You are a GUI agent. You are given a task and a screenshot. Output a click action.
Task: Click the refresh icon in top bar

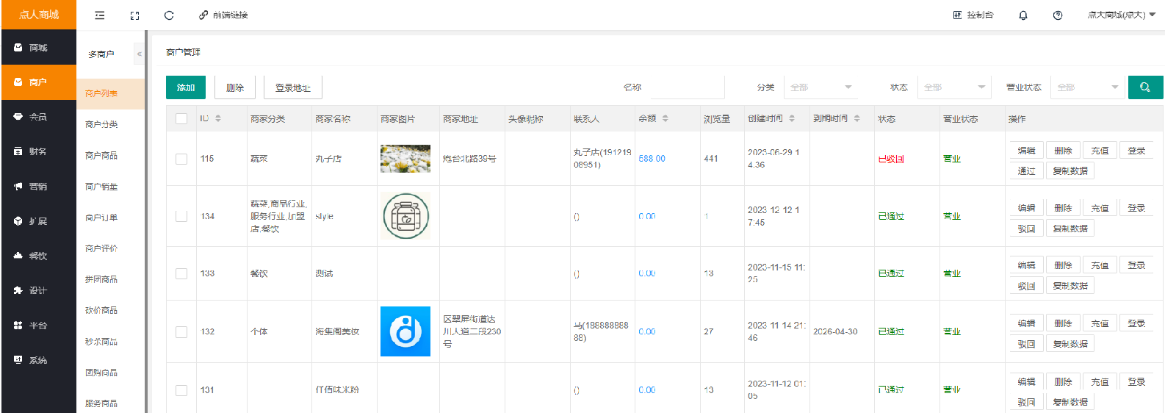(169, 15)
